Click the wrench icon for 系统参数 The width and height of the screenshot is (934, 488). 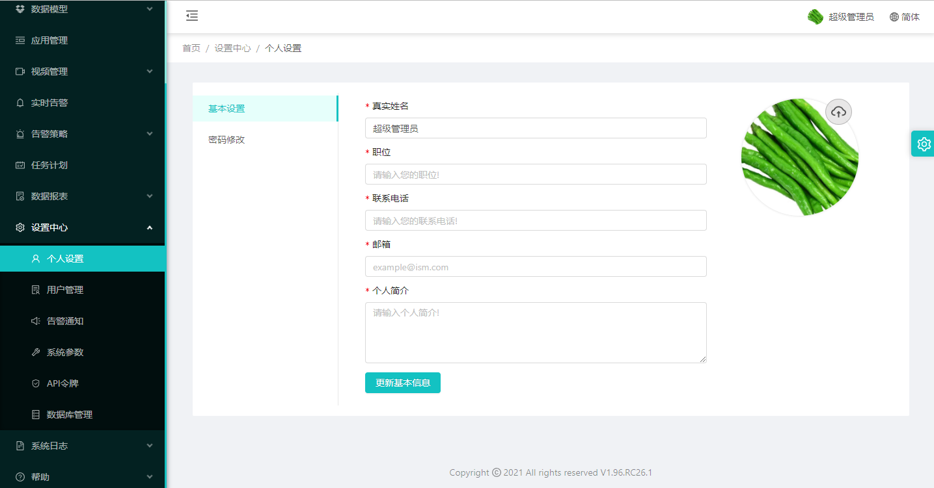point(36,352)
